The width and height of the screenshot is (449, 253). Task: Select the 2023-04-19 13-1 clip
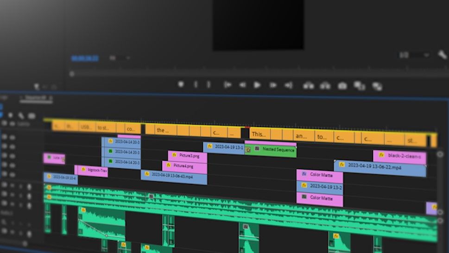(224, 147)
